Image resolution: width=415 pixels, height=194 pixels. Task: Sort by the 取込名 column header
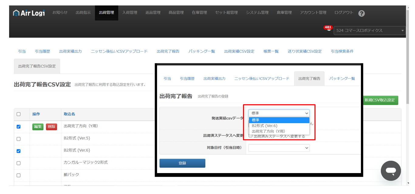(x=69, y=114)
